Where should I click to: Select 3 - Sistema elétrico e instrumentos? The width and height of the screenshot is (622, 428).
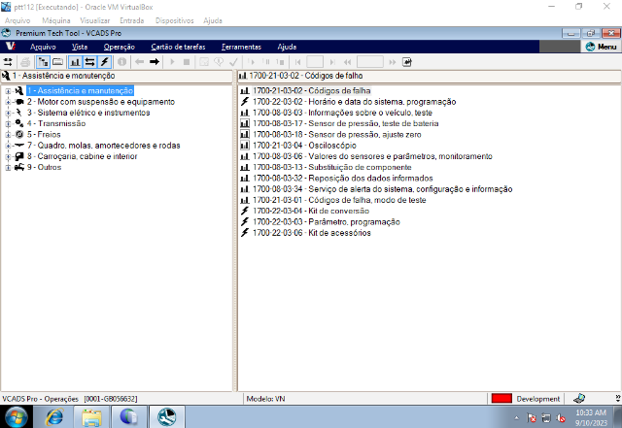pyautogui.click(x=88, y=113)
